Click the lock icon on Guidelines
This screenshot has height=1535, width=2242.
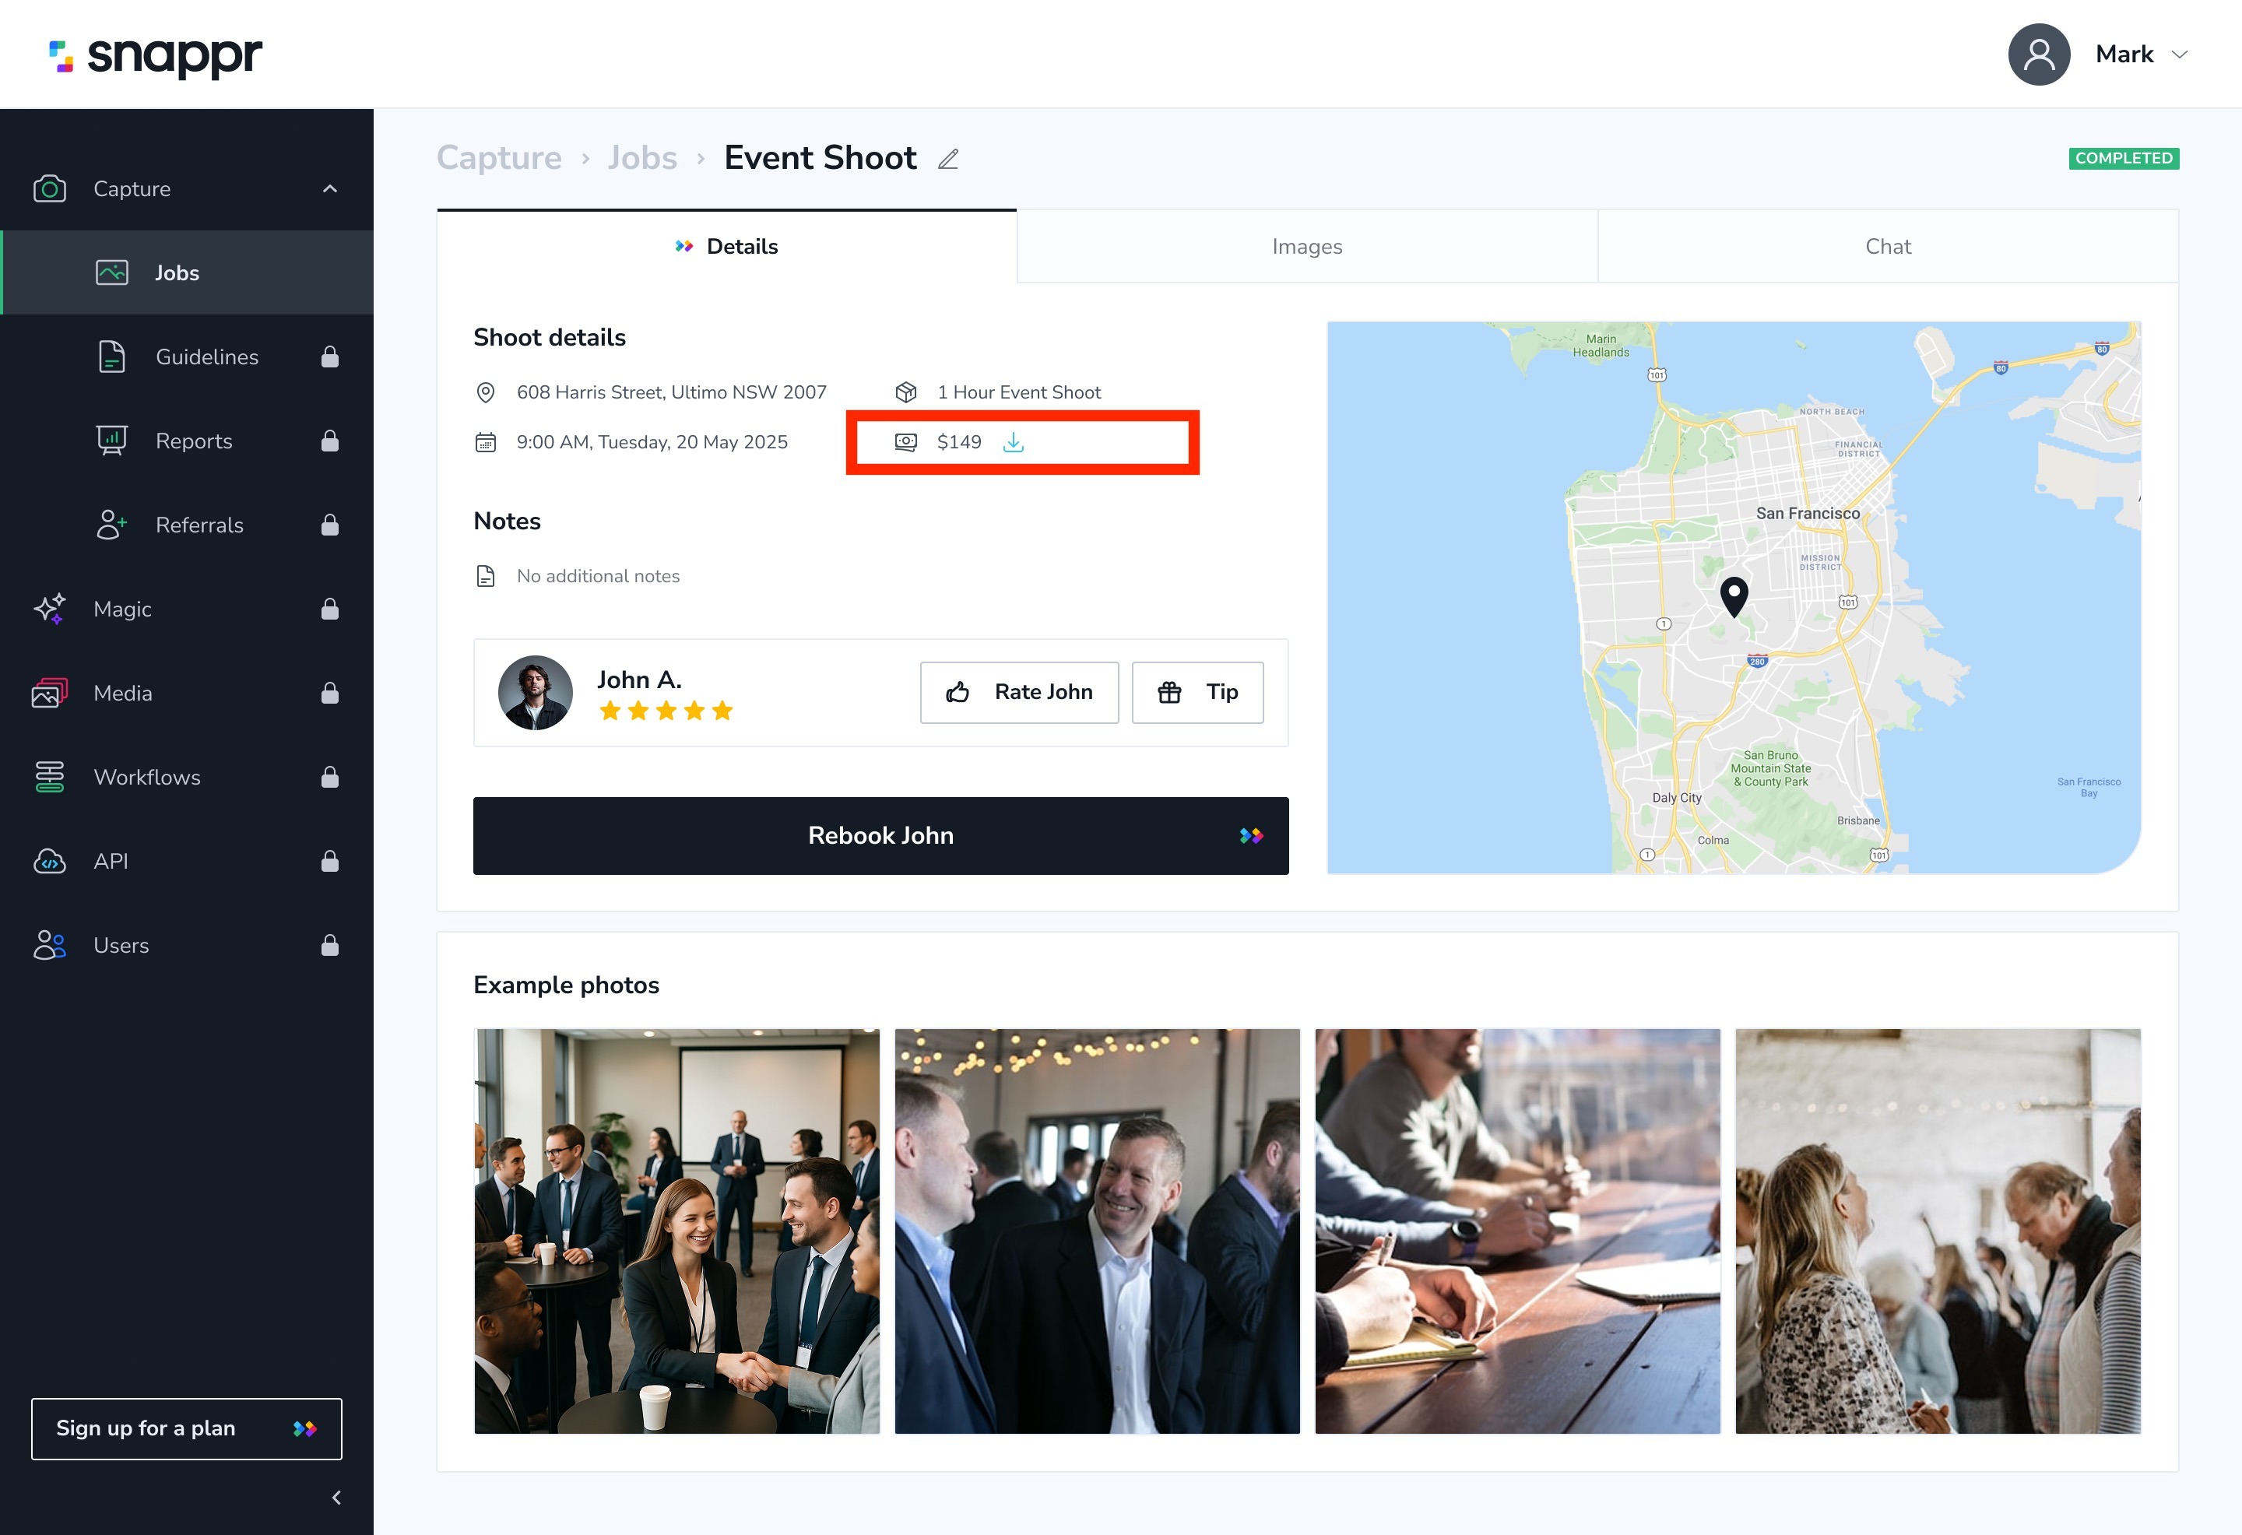[x=330, y=357]
